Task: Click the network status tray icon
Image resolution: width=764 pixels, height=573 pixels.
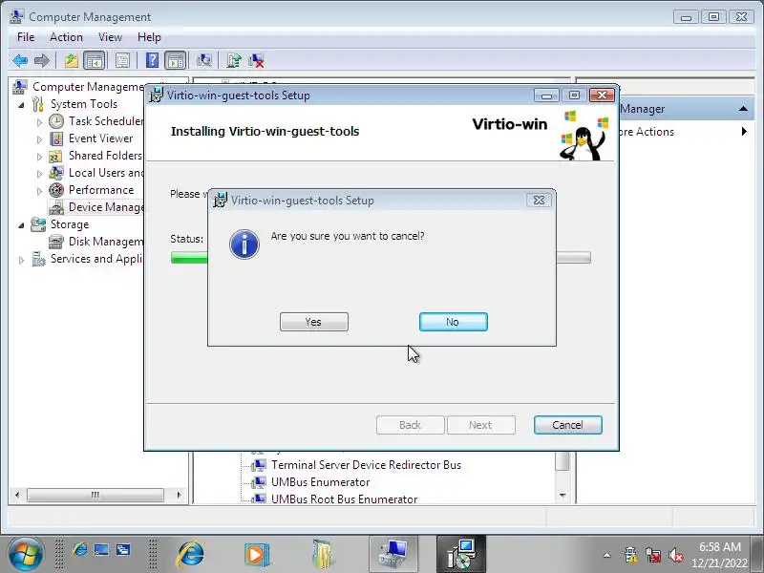Action: [653, 555]
